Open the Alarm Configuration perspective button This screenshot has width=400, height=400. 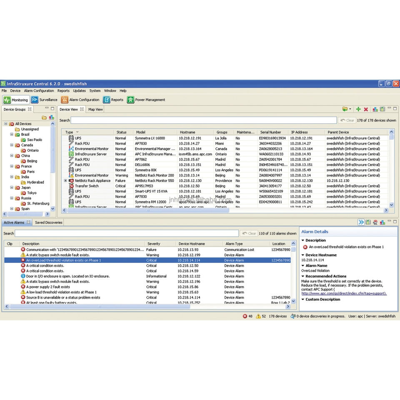pos(80,100)
